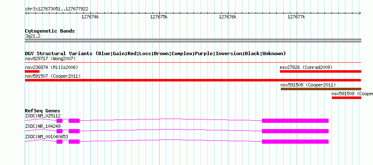The height and width of the screenshot is (165, 373).
Task: Click the nsv591507 (Cooper2011) label
Action: (x=52, y=76)
